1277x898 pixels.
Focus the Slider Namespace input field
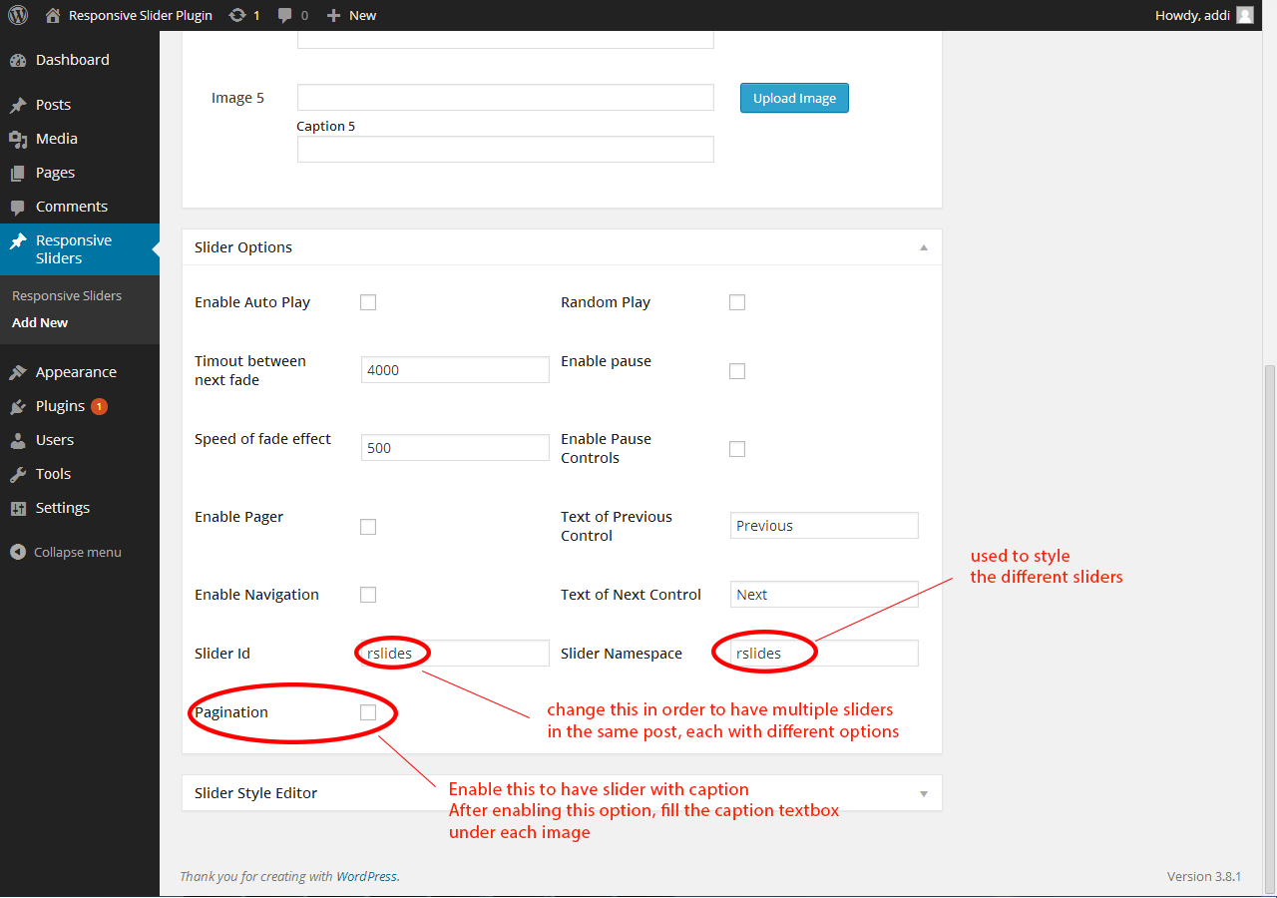824,653
